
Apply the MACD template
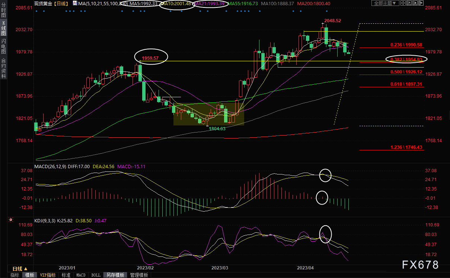pyautogui.click(x=81, y=275)
